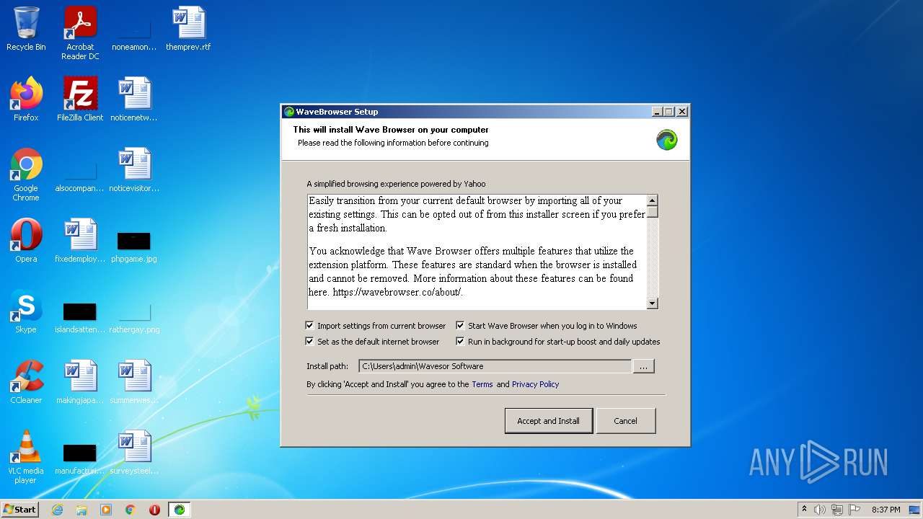Open the Recycle Bin desktop icon
The height and width of the screenshot is (519, 923).
click(x=26, y=29)
